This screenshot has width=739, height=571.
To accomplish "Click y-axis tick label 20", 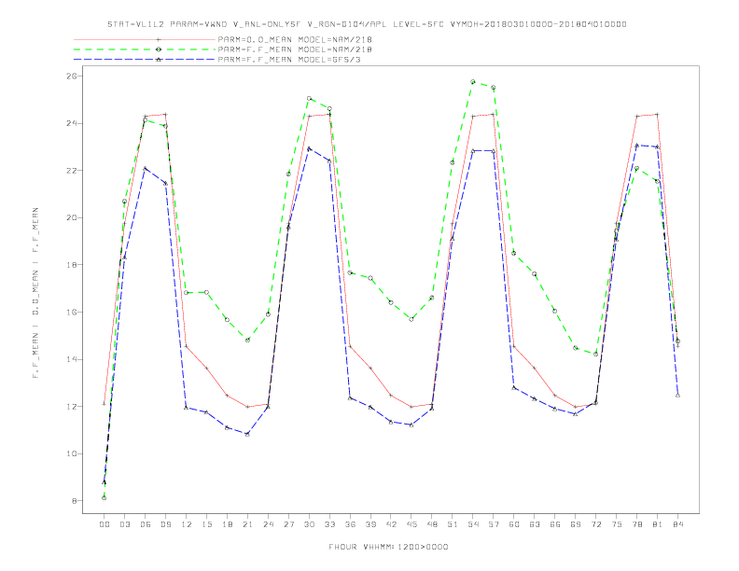I will [x=74, y=217].
